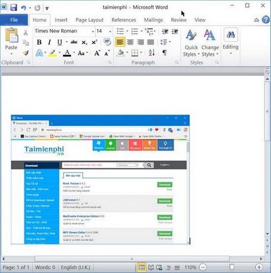Click the English (U.K.) language indicator

click(x=75, y=268)
